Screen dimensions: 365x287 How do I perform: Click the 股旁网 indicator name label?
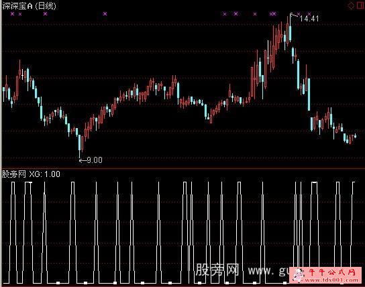pos(13,174)
